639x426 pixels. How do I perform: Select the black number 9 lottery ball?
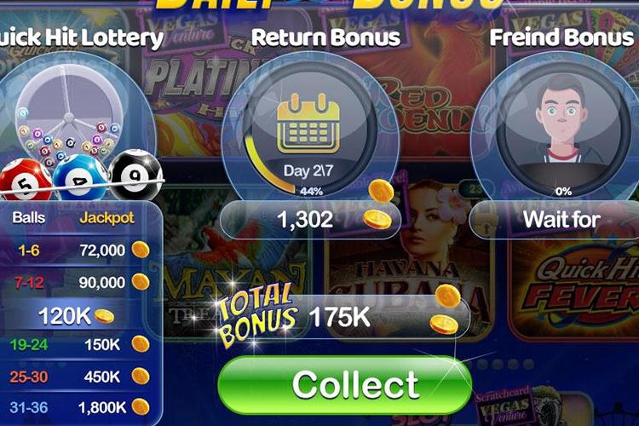tap(135, 175)
